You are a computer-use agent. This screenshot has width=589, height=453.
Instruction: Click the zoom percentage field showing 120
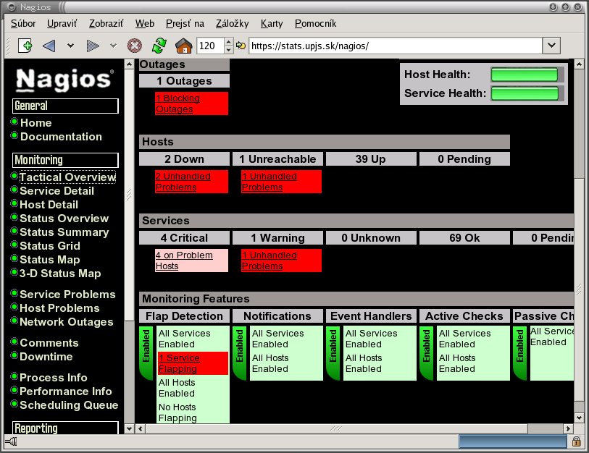click(x=210, y=46)
